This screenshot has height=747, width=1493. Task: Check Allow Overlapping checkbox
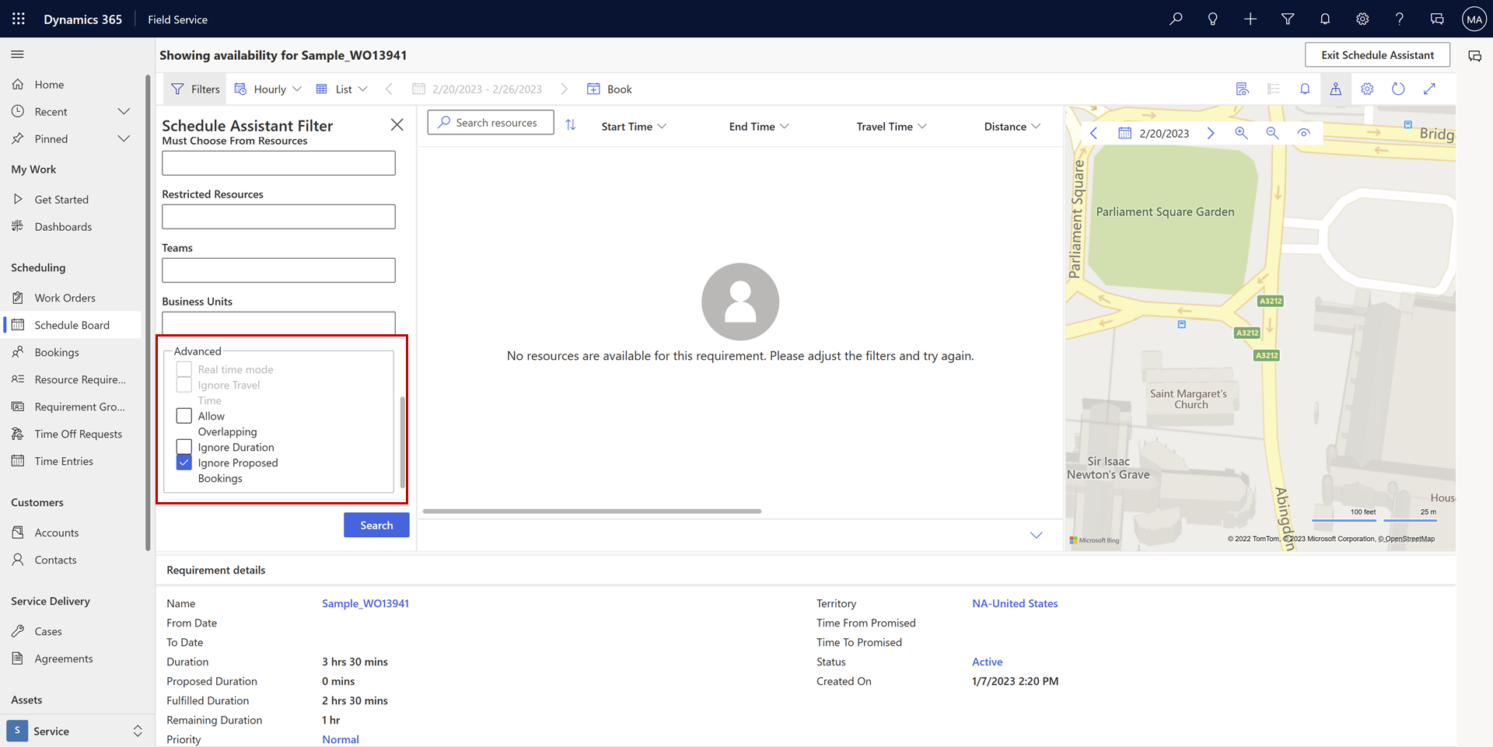coord(184,416)
